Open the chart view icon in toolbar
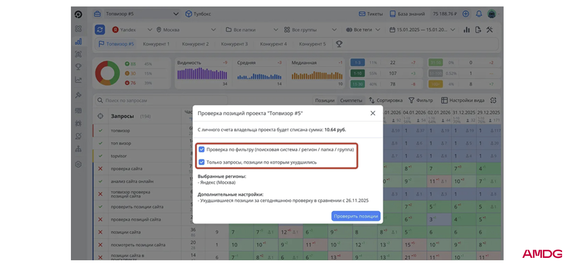The height and width of the screenshot is (266, 575). click(466, 30)
